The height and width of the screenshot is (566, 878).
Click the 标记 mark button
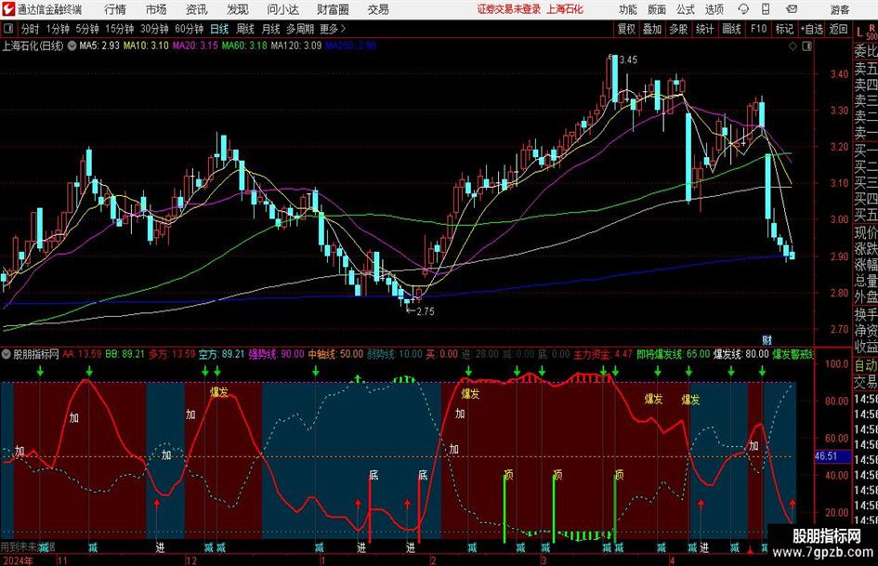(784, 29)
